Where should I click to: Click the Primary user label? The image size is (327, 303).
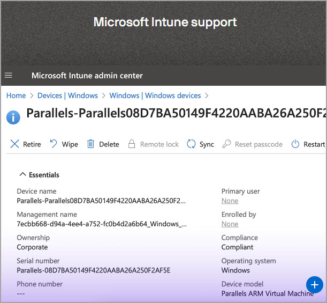click(x=241, y=191)
